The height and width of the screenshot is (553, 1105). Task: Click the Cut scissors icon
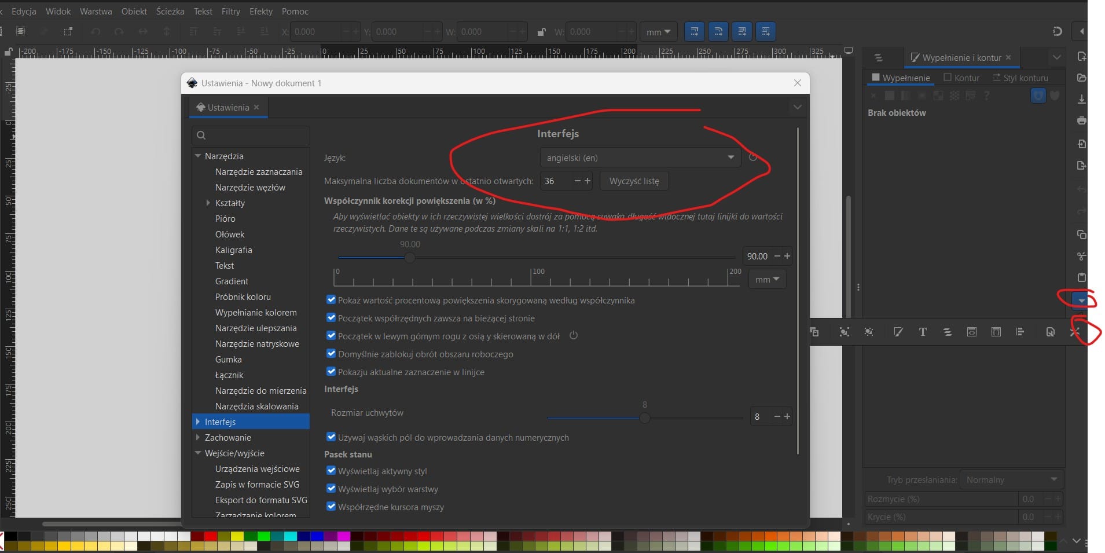[1081, 256]
